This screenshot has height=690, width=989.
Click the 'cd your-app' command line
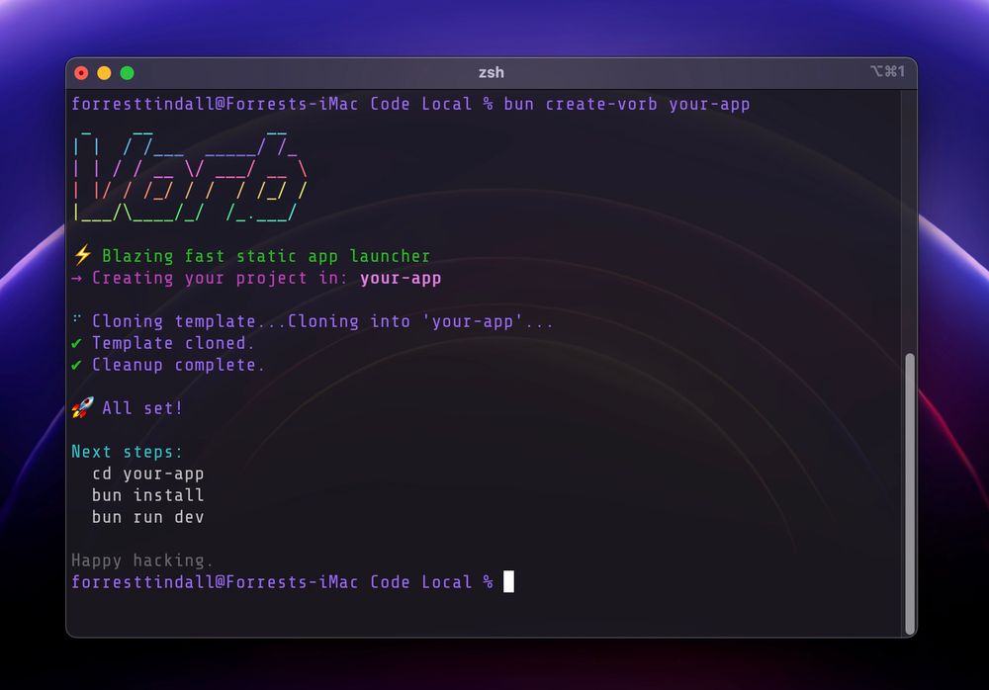click(x=148, y=474)
